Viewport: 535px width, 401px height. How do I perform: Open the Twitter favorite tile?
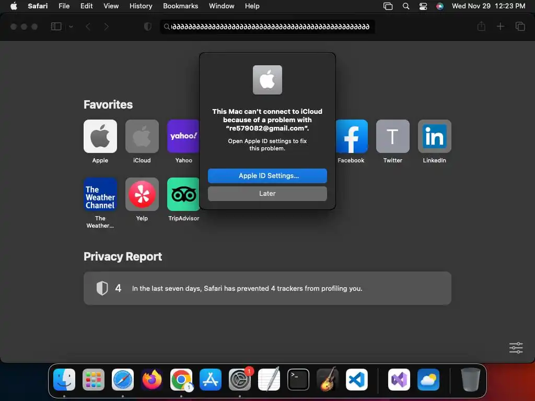pos(393,136)
